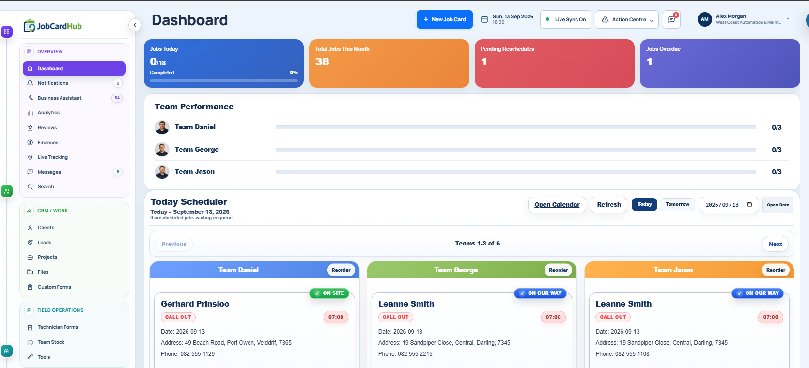Click the AM user avatar
The image size is (809, 368).
point(704,19)
